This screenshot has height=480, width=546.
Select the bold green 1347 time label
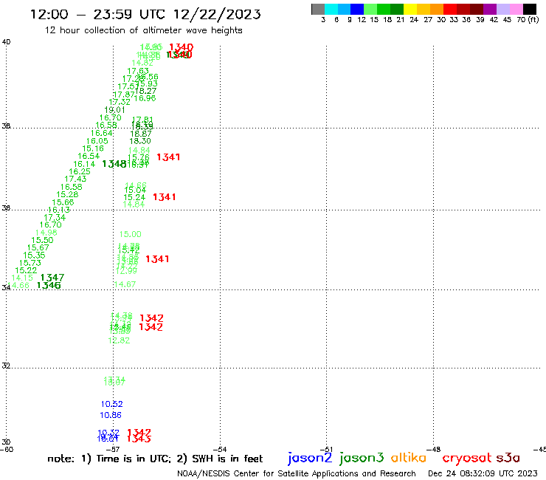[52, 278]
